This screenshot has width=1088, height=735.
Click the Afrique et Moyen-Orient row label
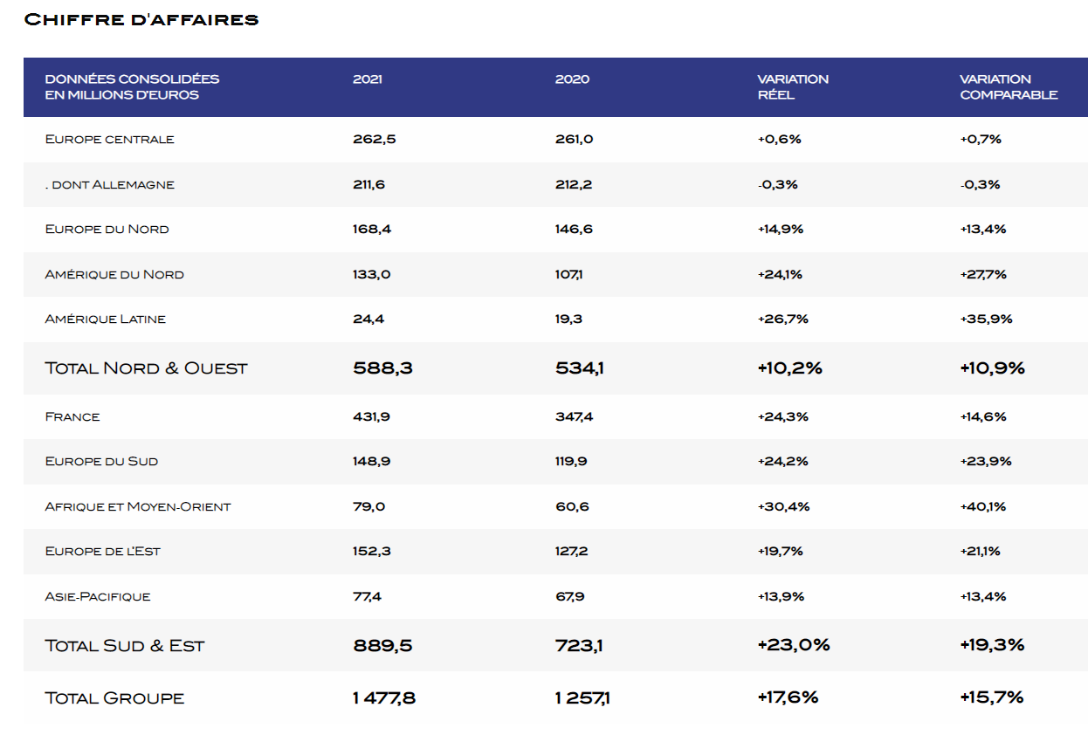point(138,507)
